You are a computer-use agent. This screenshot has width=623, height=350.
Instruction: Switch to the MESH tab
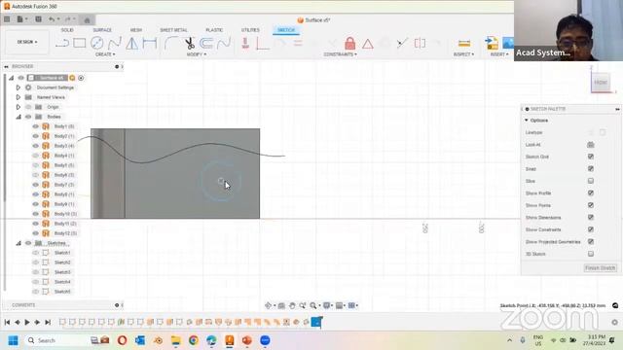[x=136, y=30]
